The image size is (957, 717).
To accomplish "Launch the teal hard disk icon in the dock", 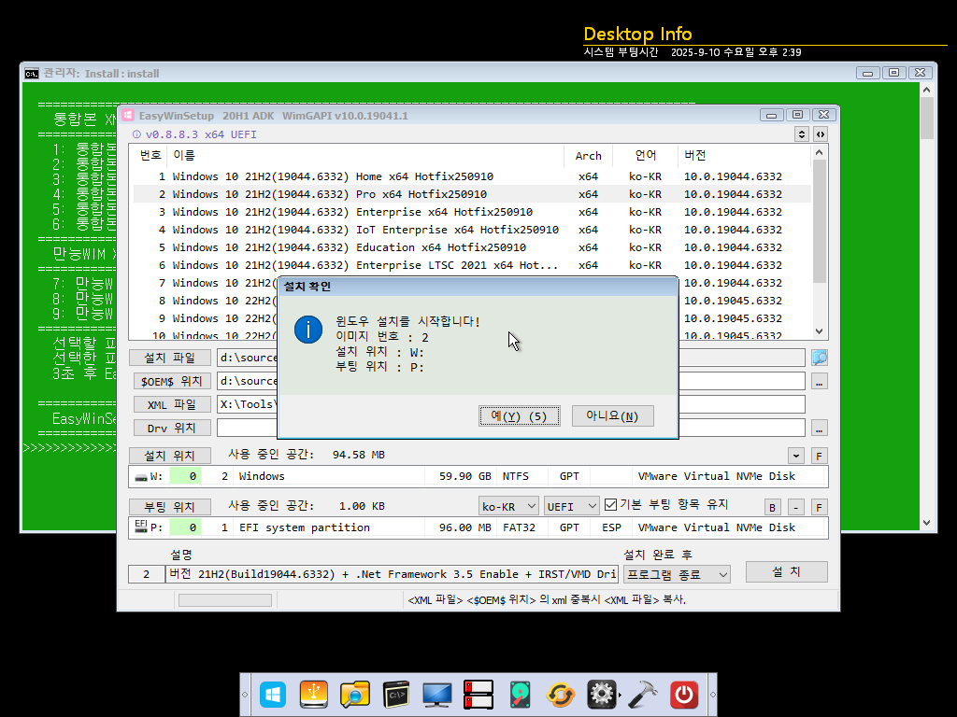I will pos(520,695).
